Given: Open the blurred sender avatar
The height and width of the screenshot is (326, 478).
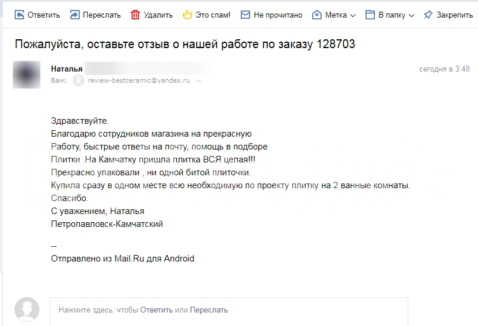Looking at the screenshot, I should click(26, 75).
